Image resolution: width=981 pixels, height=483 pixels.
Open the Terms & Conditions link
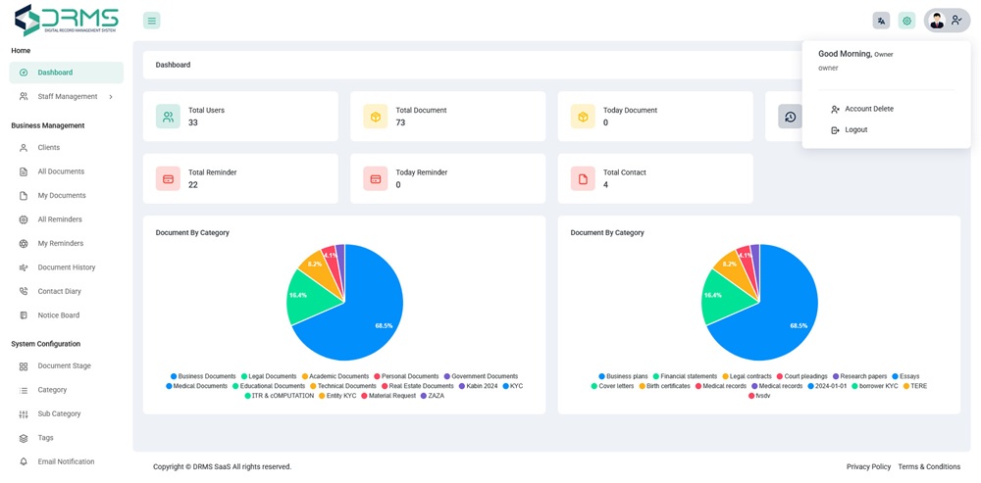pyautogui.click(x=928, y=466)
